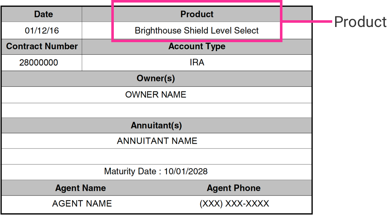Select the Product column header
The image size is (387, 215).
(197, 14)
